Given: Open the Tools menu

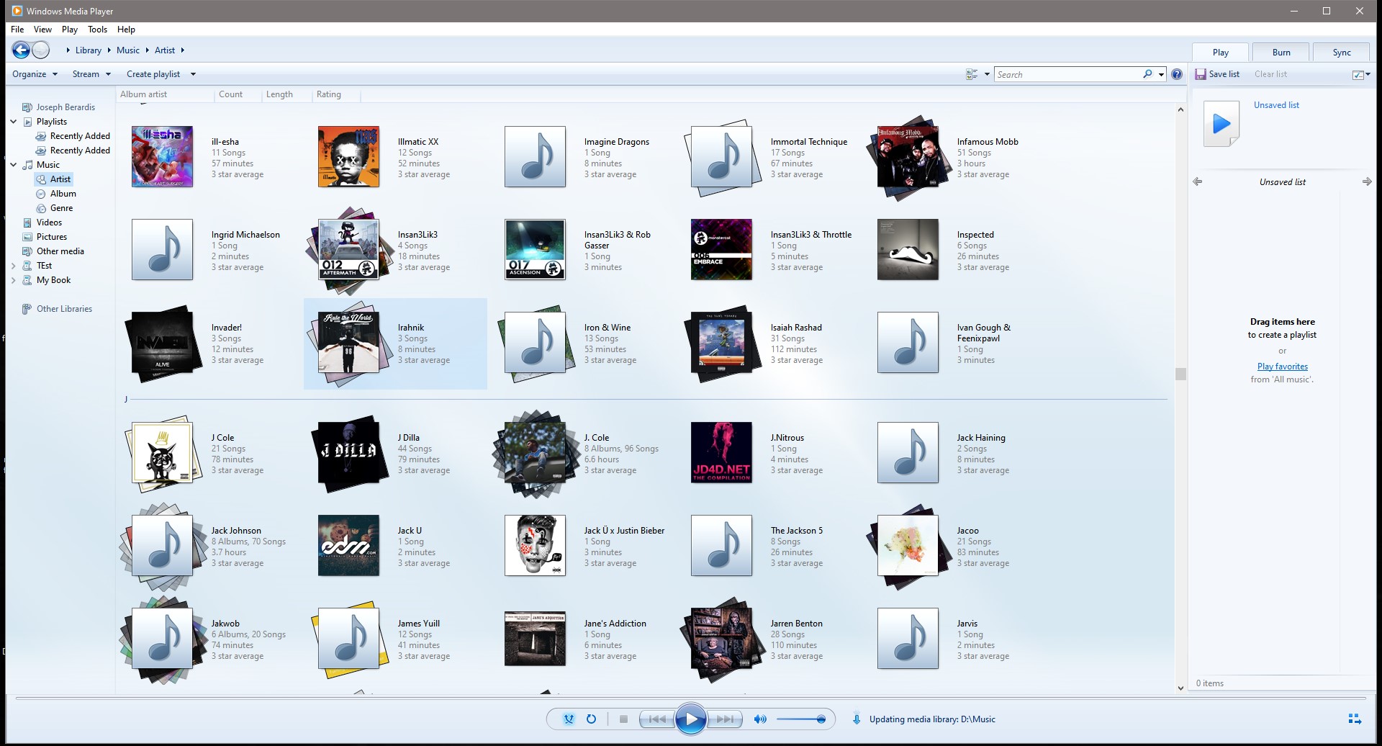Looking at the screenshot, I should (97, 30).
